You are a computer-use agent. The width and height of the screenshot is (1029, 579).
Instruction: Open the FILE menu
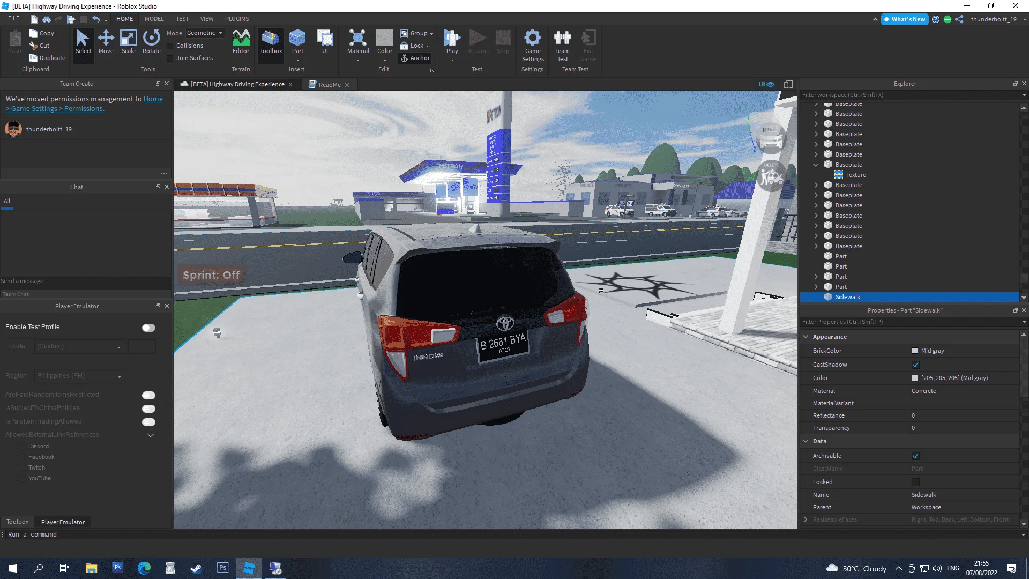coord(14,19)
